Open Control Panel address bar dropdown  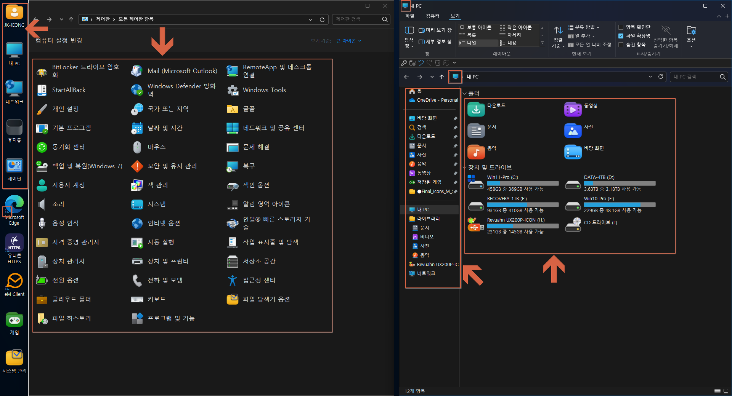pos(310,19)
